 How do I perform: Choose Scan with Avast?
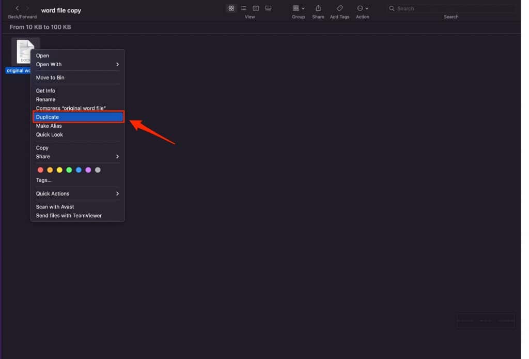click(77, 207)
